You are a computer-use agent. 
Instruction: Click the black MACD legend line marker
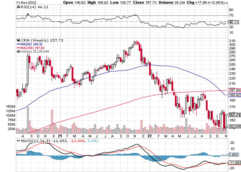tap(19, 141)
